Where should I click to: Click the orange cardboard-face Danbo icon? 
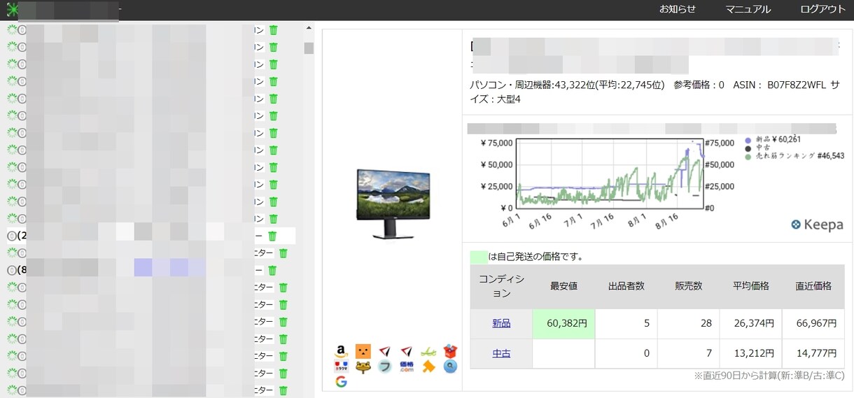click(363, 351)
